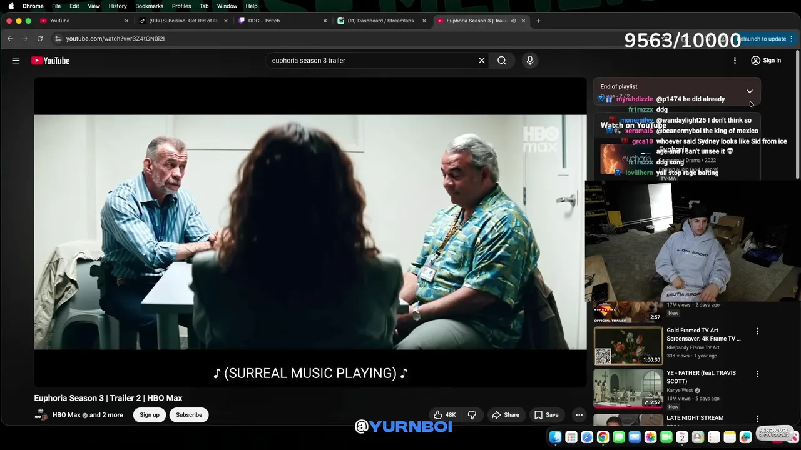Start voice search with microphone icon
The image size is (801, 450).
(x=530, y=61)
